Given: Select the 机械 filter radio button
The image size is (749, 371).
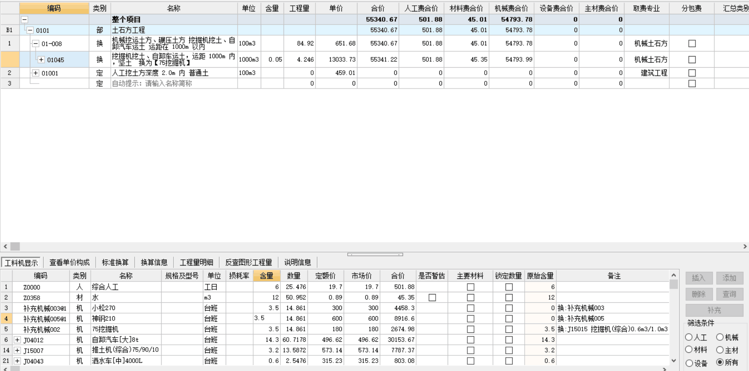Looking at the screenshot, I should click(x=720, y=337).
